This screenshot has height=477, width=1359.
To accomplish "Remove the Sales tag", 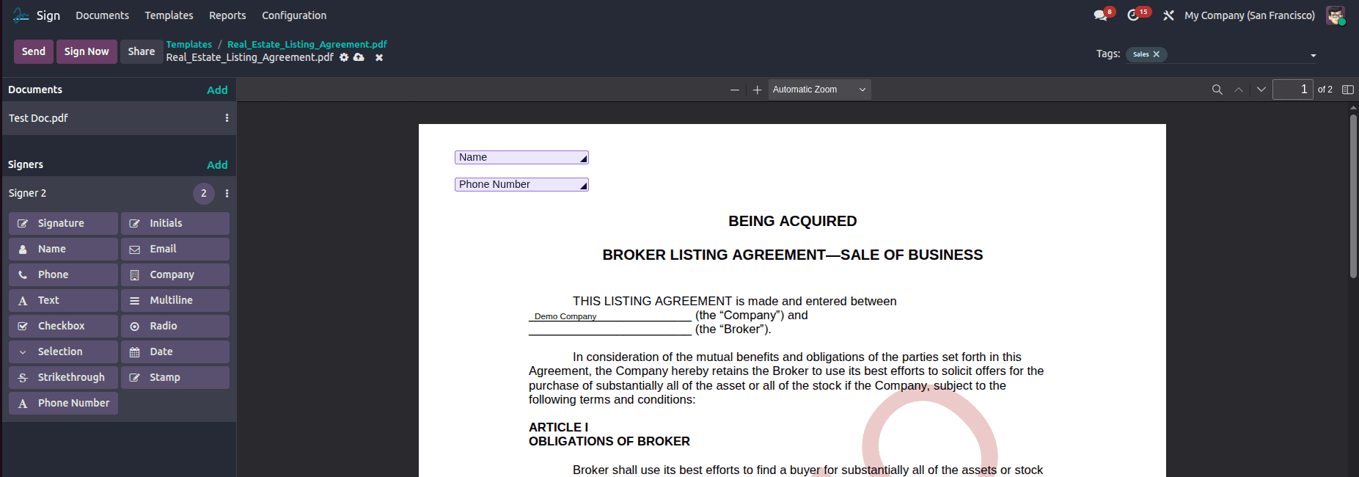I will pos(1157,54).
